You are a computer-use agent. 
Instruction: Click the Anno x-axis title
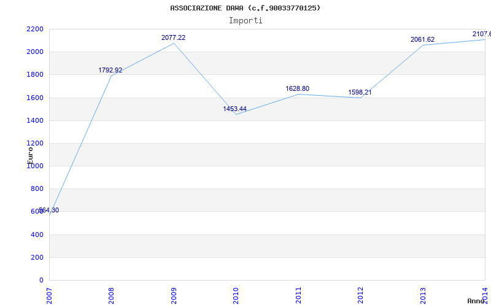click(476, 301)
